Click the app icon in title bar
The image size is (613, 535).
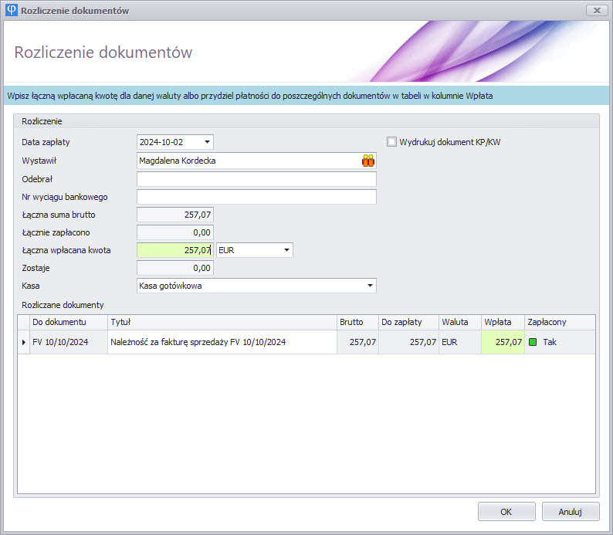[10, 11]
